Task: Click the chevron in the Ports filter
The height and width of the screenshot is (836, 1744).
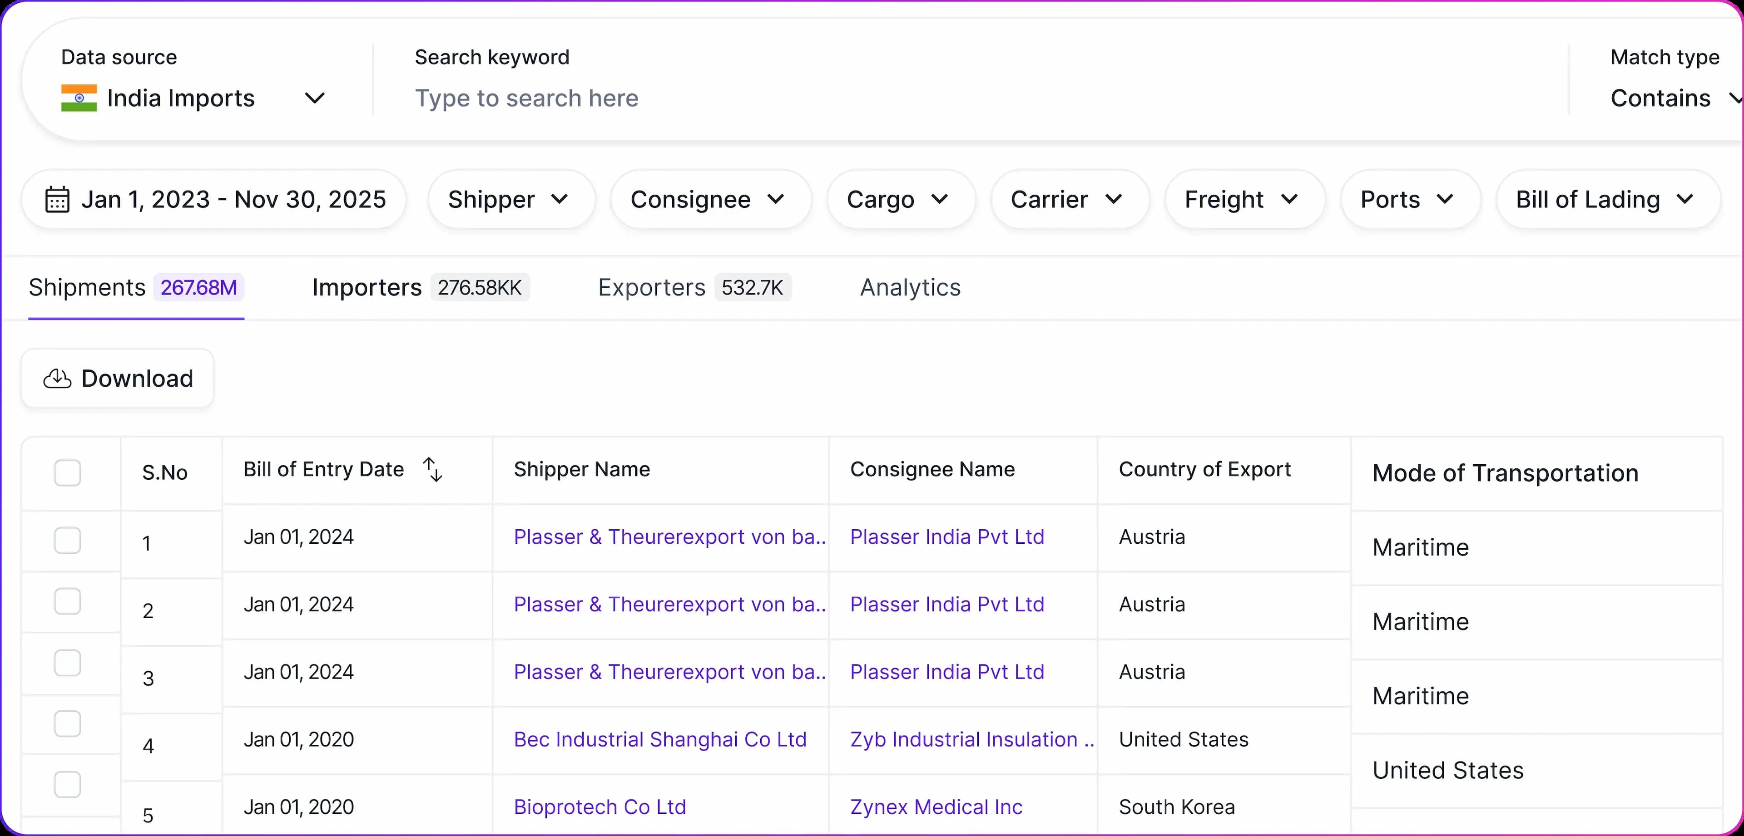Action: pyautogui.click(x=1445, y=200)
